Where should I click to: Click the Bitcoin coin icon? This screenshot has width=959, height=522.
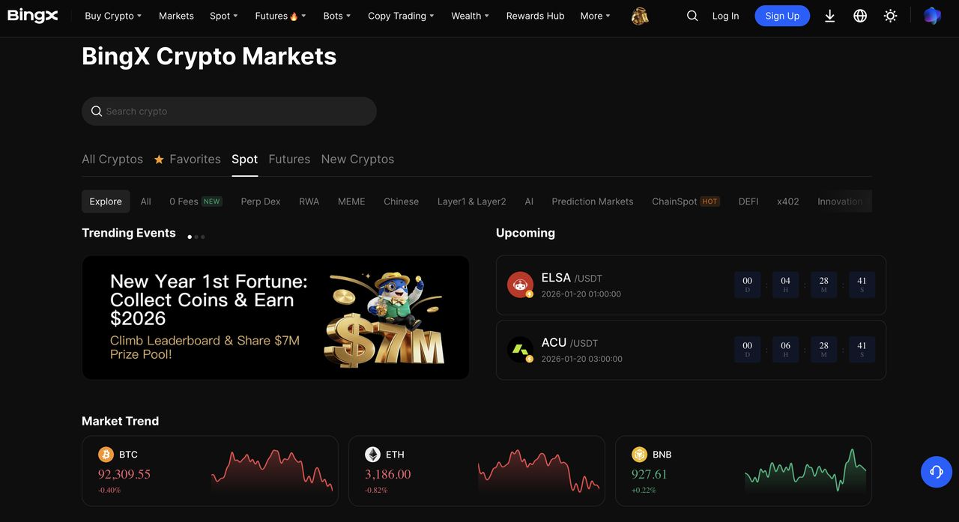point(106,455)
